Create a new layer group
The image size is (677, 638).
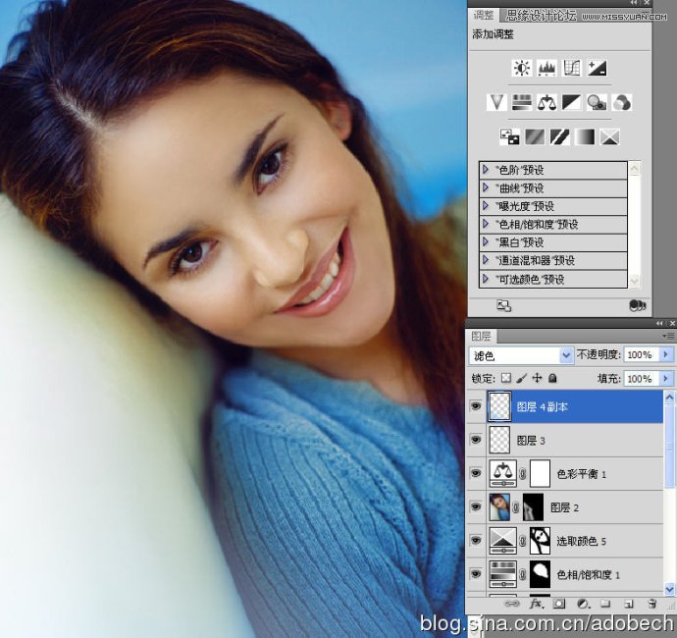[605, 604]
